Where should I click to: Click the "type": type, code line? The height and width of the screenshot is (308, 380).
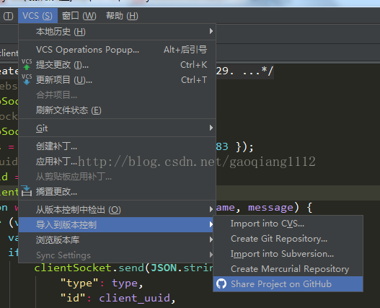coord(102,283)
